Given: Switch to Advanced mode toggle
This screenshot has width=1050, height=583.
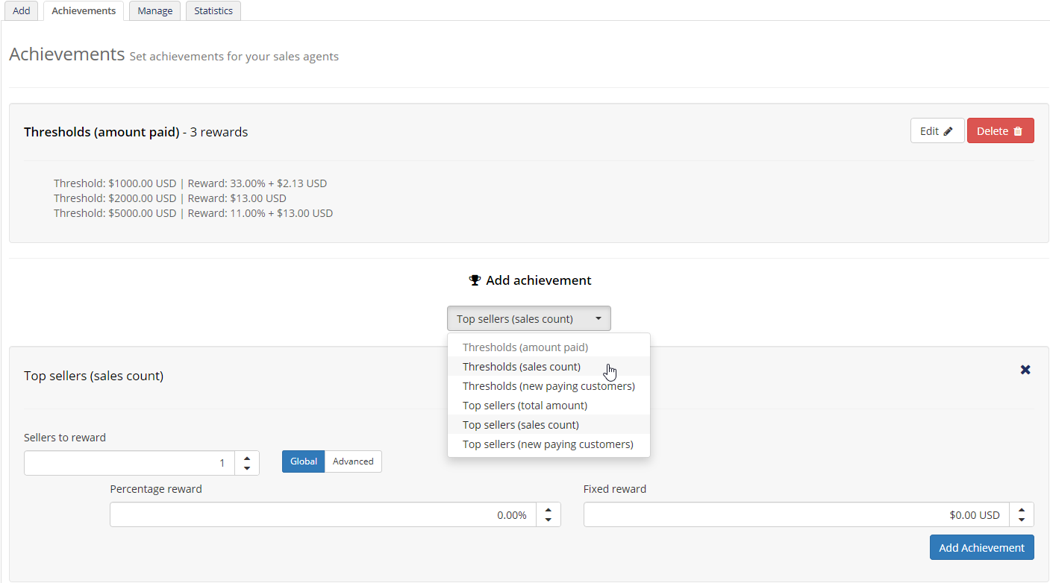Looking at the screenshot, I should [x=353, y=461].
